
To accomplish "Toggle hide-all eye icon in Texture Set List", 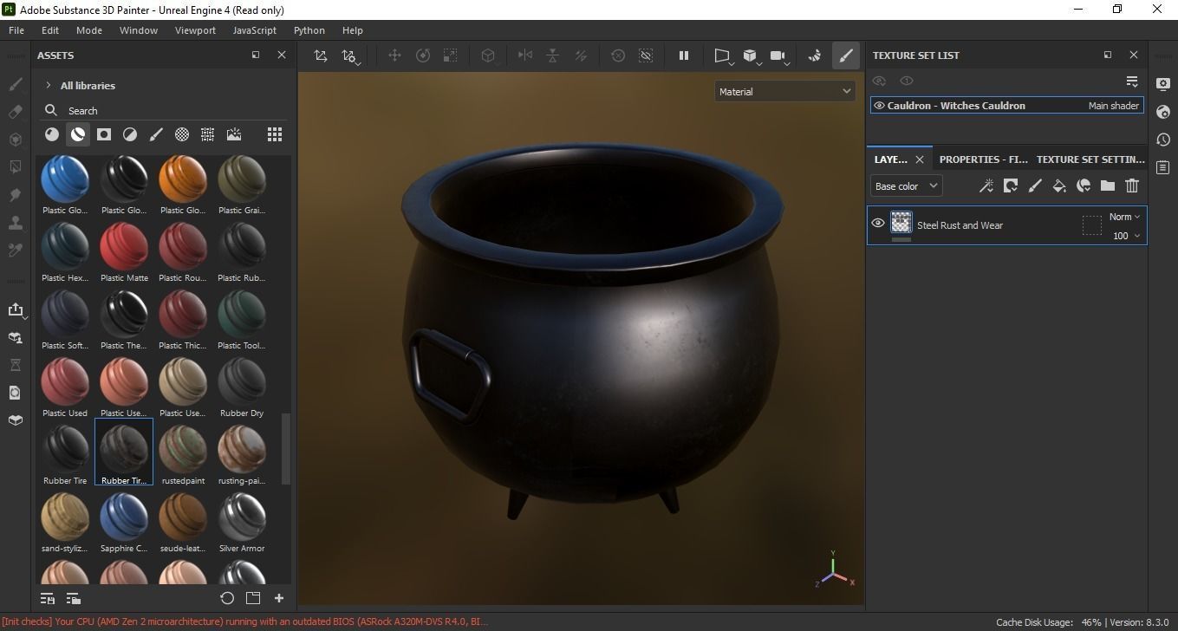I will click(879, 81).
